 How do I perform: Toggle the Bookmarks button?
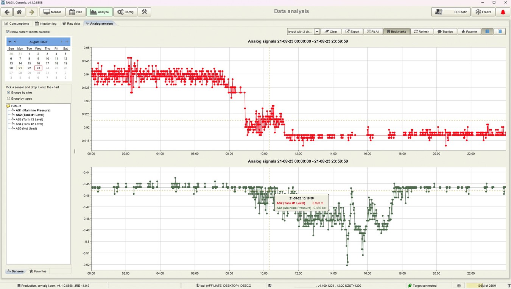point(396,31)
